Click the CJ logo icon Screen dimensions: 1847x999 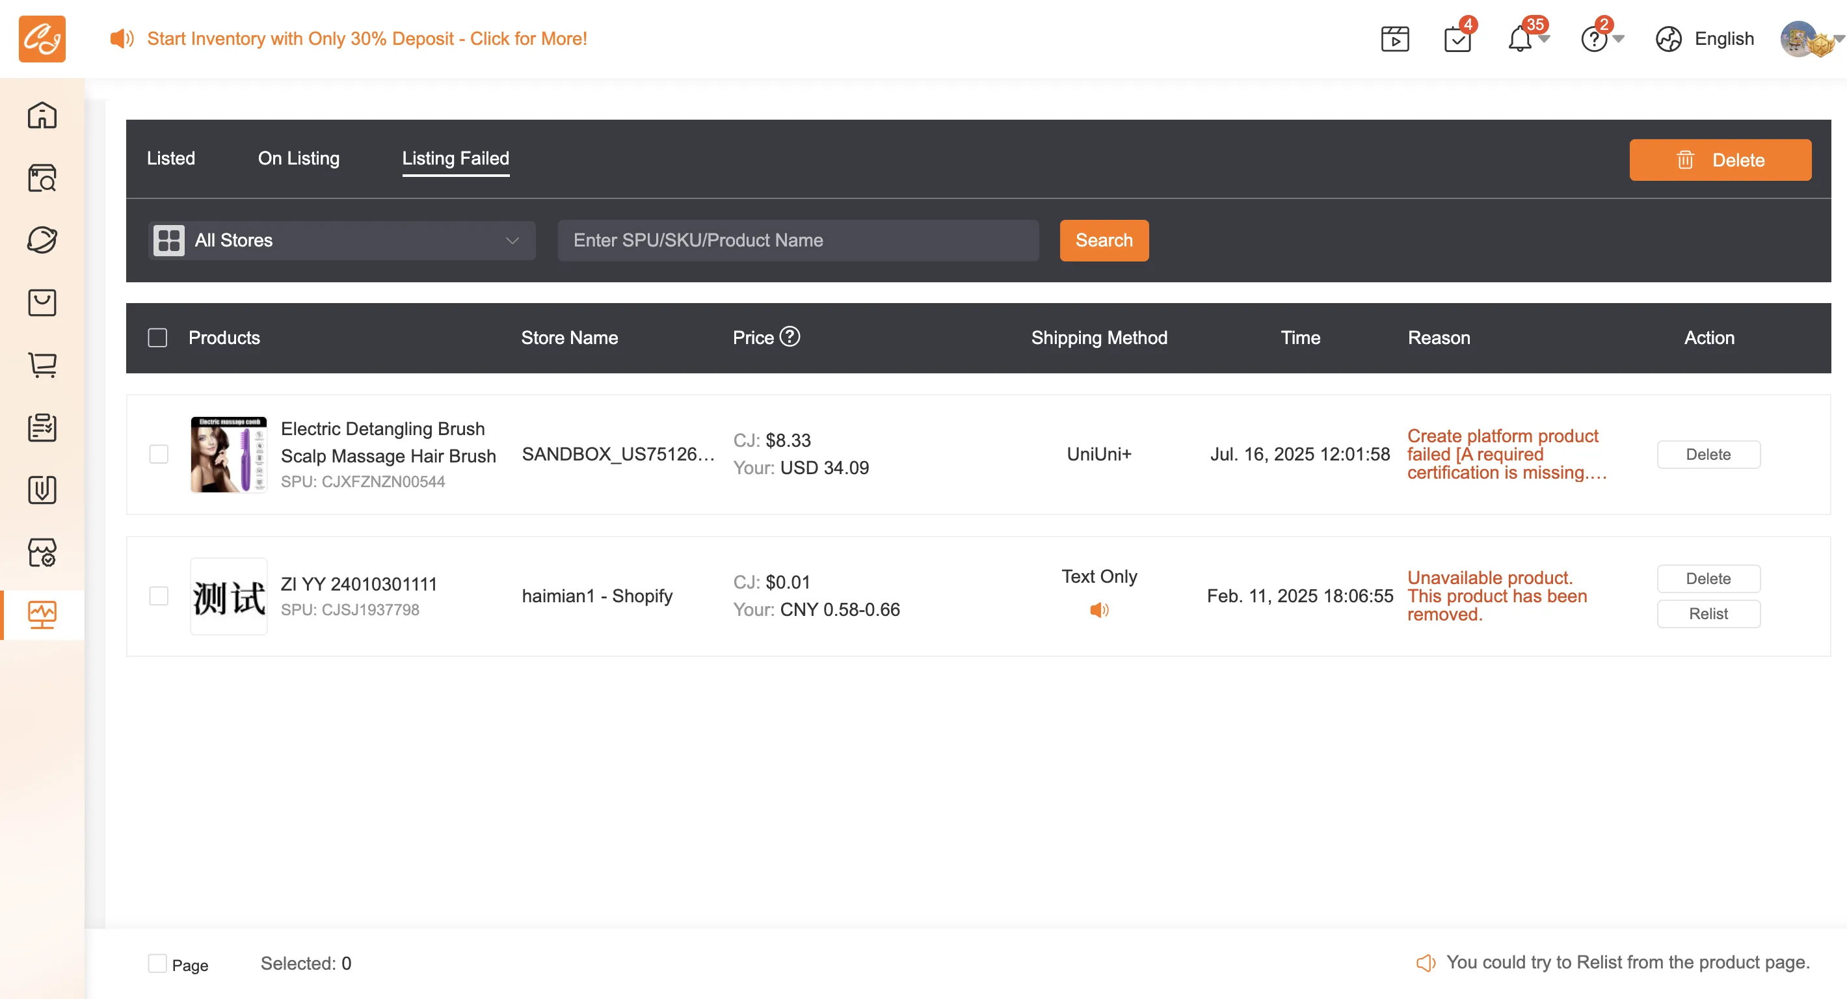tap(42, 39)
